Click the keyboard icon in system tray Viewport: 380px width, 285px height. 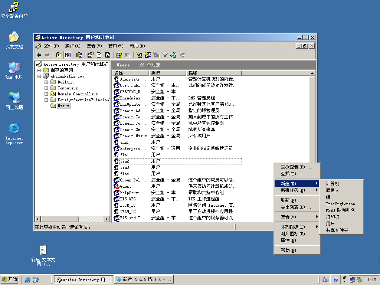(x=325, y=280)
